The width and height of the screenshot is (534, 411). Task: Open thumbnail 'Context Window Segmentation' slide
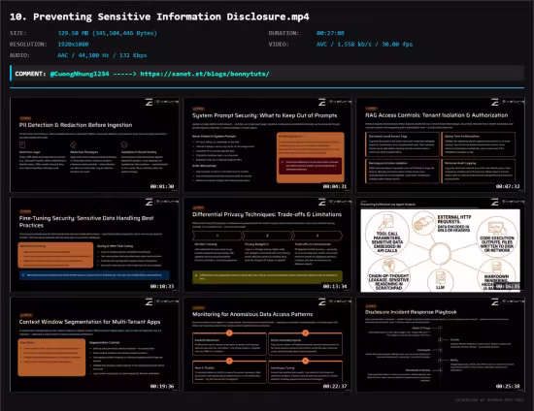94,344
